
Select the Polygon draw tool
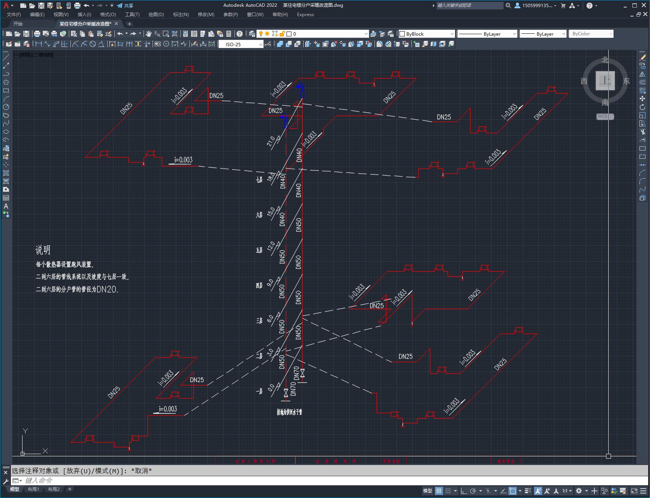click(6, 82)
